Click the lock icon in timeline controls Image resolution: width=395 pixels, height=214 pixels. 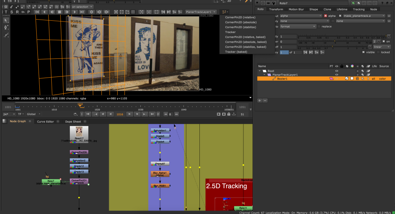(x=229, y=114)
